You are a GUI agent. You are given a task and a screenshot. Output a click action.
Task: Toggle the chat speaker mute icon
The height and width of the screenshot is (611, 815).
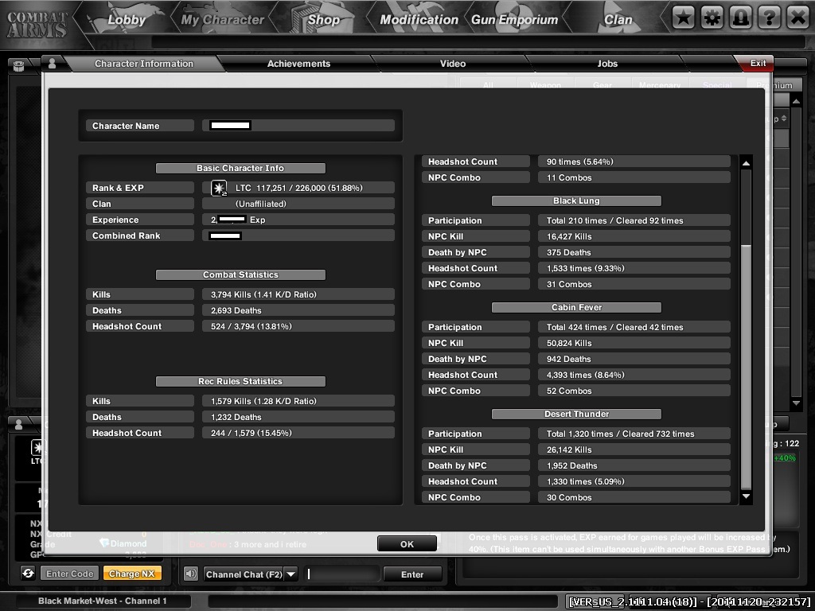pyautogui.click(x=191, y=574)
